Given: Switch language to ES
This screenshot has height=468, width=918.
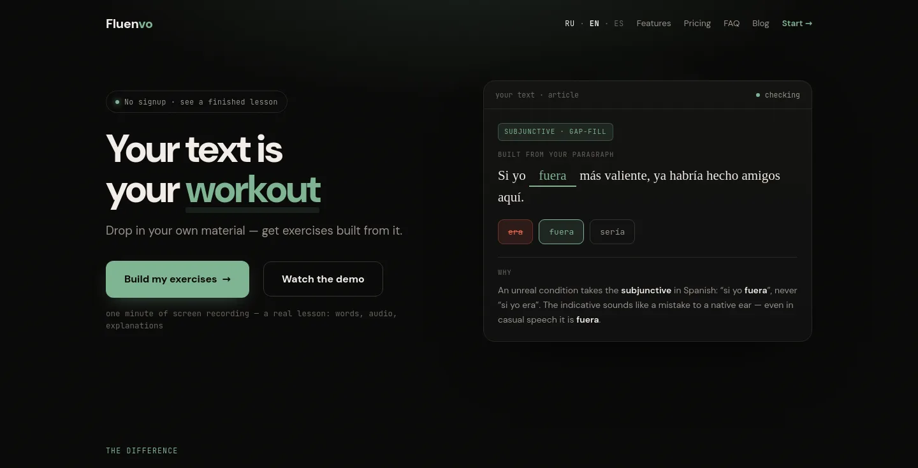Looking at the screenshot, I should point(619,24).
